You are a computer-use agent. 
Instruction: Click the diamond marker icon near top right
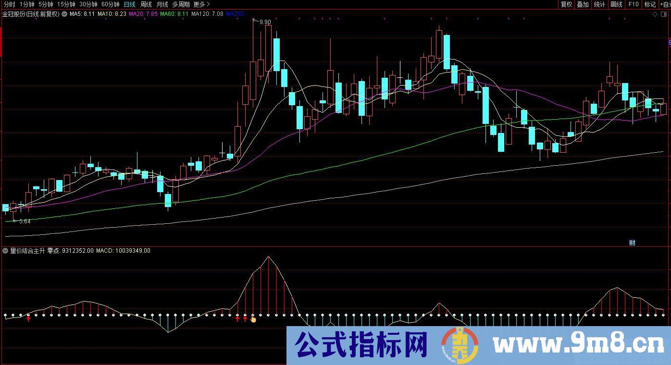(655, 14)
